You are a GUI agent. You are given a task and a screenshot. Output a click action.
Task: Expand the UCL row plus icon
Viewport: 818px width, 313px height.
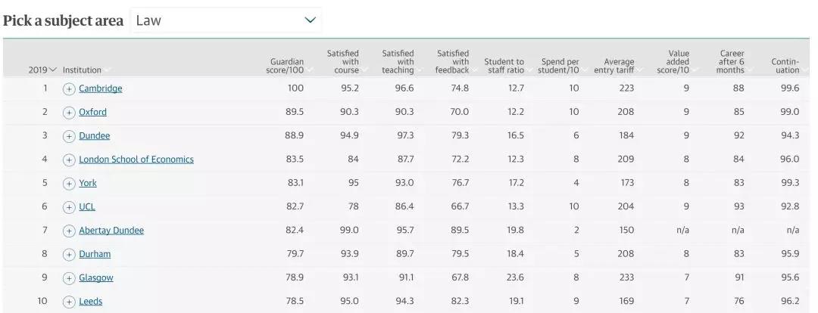(69, 206)
